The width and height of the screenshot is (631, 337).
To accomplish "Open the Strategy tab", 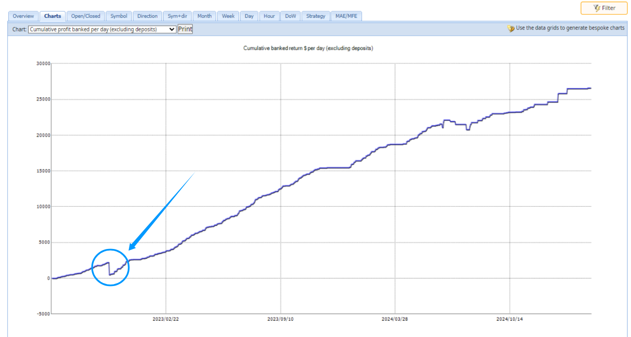I will click(x=315, y=16).
